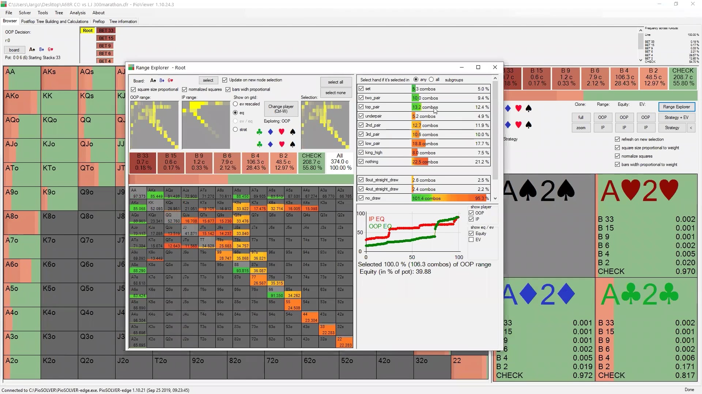
Task: Click Range Explorer window icon in its title bar
Action: click(131, 67)
